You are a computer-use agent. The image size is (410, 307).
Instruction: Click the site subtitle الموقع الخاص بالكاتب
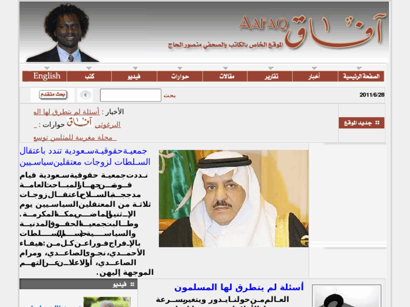[226, 45]
